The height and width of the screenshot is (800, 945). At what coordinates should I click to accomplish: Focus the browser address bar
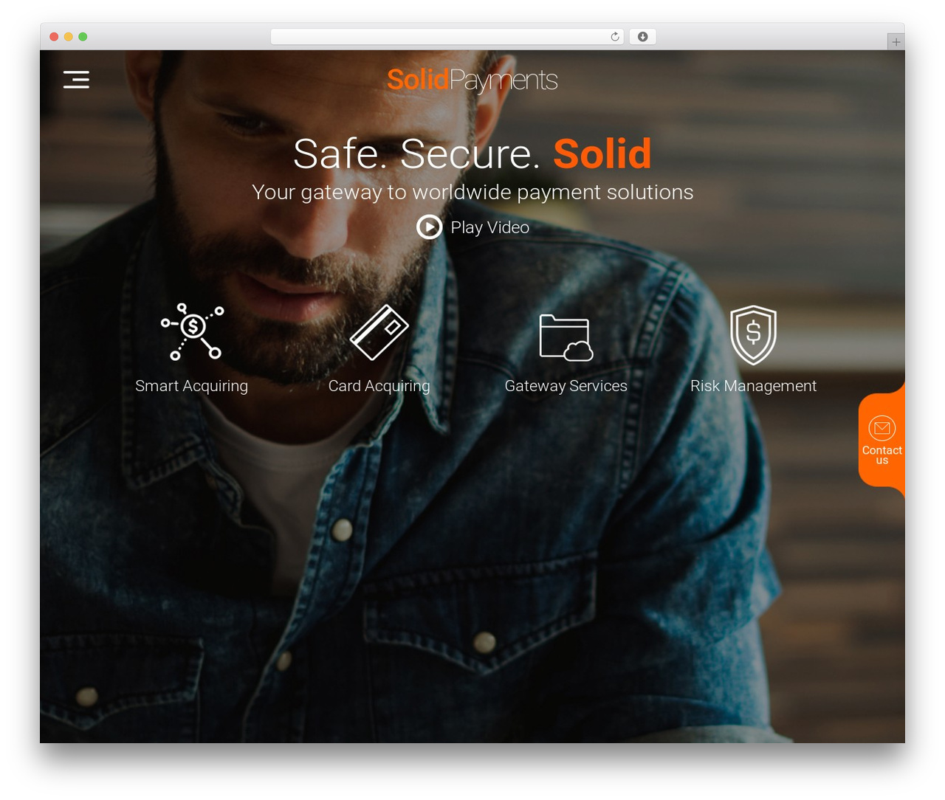click(447, 37)
